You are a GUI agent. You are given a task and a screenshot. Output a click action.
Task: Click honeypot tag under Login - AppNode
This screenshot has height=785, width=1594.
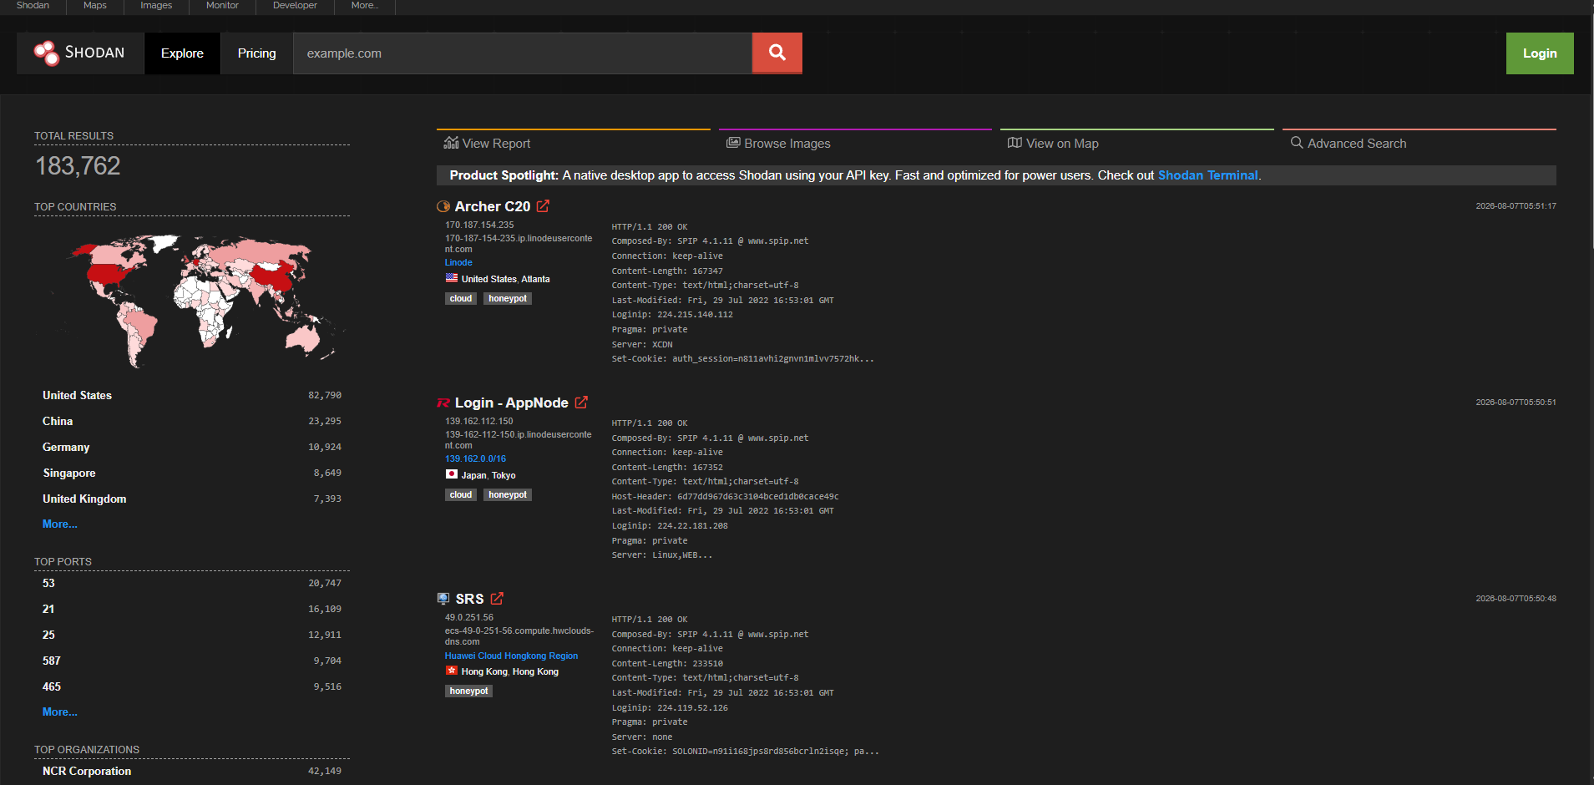[x=508, y=494]
